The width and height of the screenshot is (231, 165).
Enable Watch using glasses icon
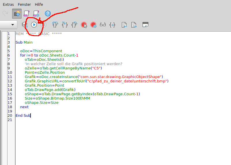(103, 25)
